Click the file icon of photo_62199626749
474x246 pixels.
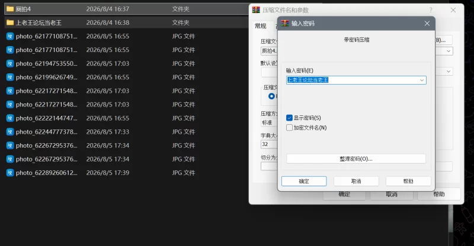point(10,77)
